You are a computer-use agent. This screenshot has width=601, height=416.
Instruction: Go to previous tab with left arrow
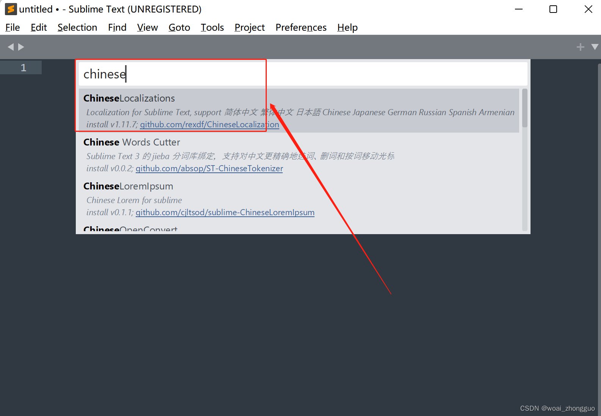(x=11, y=47)
